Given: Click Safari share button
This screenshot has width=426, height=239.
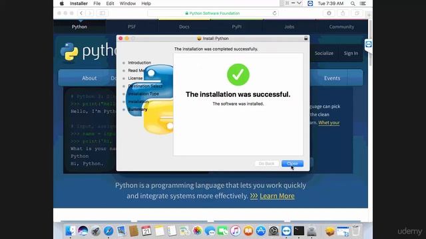Looking at the screenshot, I should [x=343, y=13].
